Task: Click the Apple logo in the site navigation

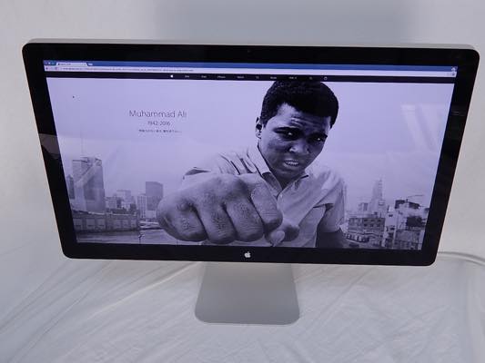Action: tap(172, 76)
